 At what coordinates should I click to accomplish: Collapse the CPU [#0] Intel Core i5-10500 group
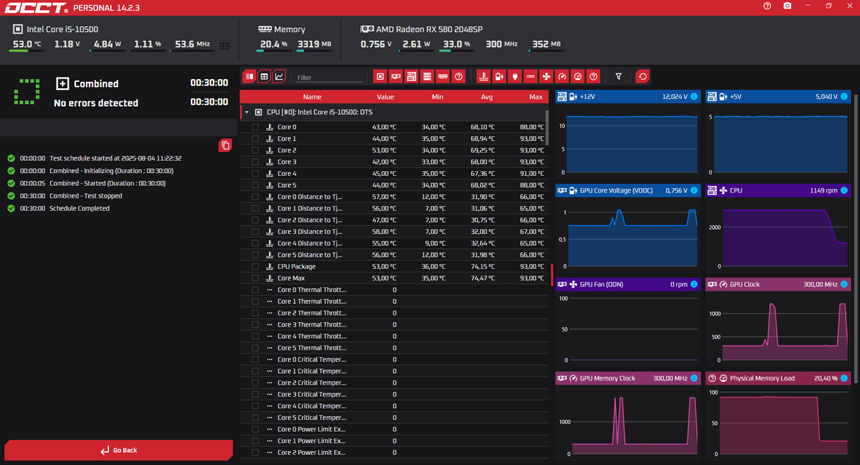tap(247, 113)
